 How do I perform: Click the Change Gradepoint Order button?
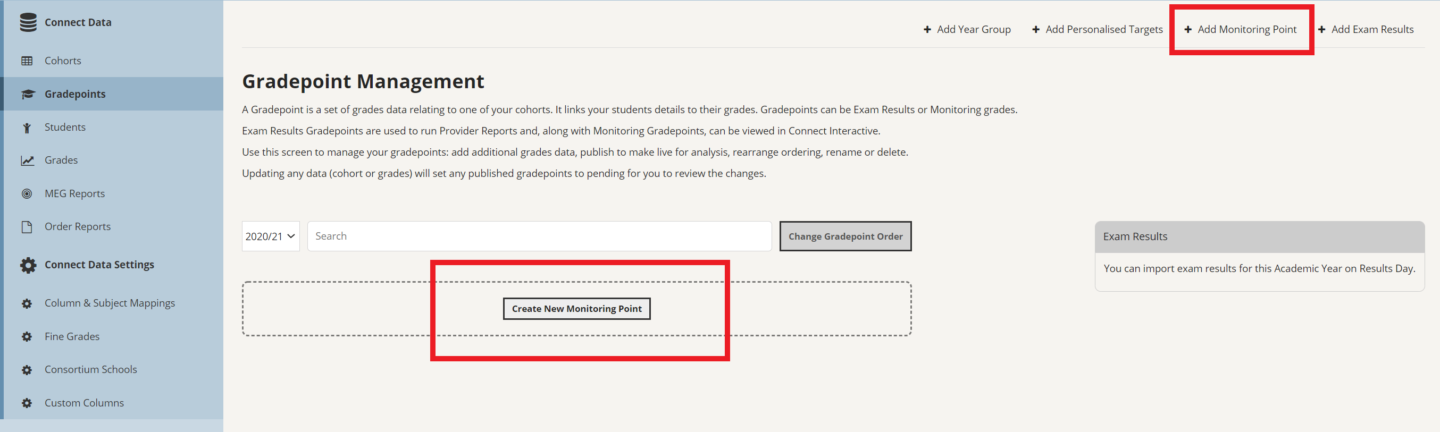tap(845, 236)
